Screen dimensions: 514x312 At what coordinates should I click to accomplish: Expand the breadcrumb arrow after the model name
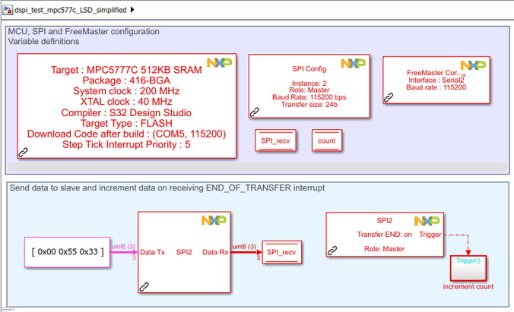132,10
